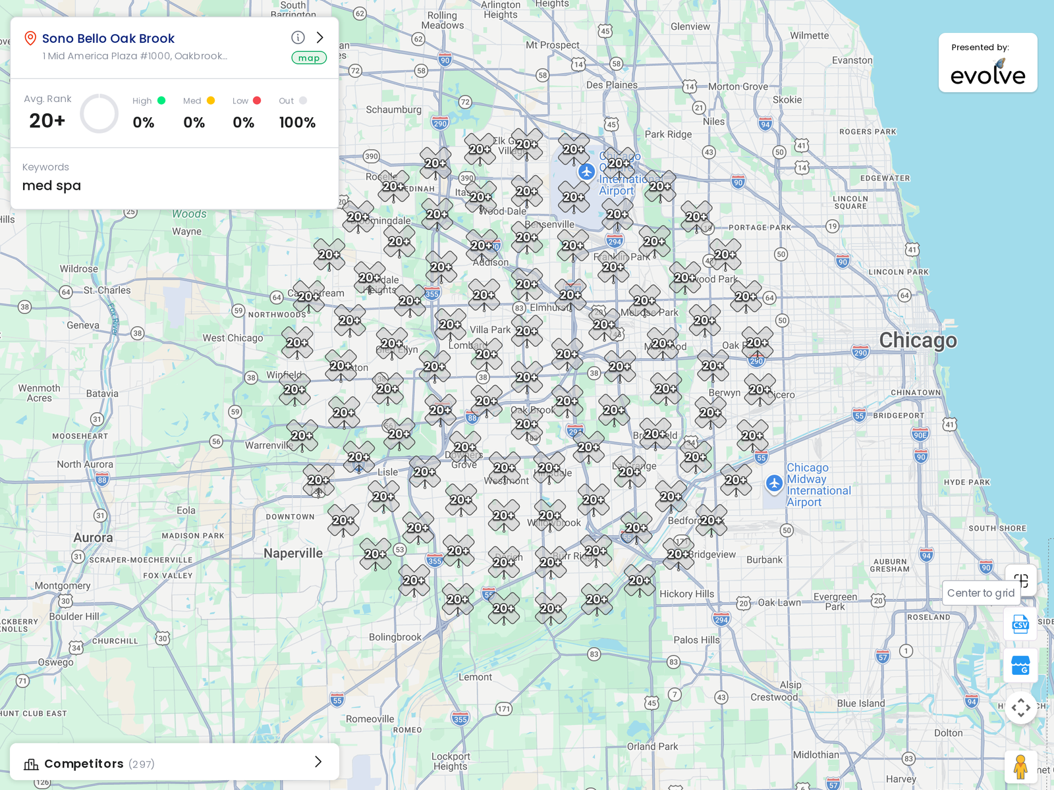Click the Avg. Rank 20+ value
The width and height of the screenshot is (1054, 790).
[47, 120]
